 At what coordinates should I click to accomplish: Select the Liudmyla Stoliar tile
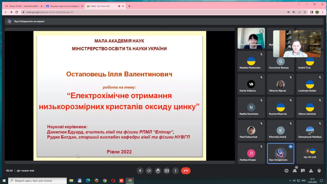(310, 84)
